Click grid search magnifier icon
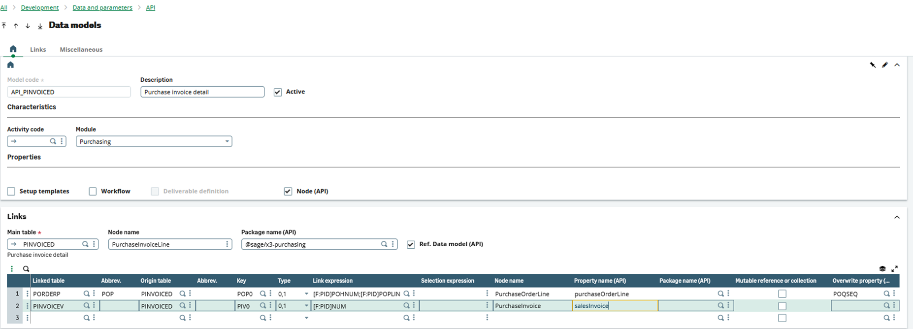Screen dimensions: 913x329 click(x=26, y=269)
